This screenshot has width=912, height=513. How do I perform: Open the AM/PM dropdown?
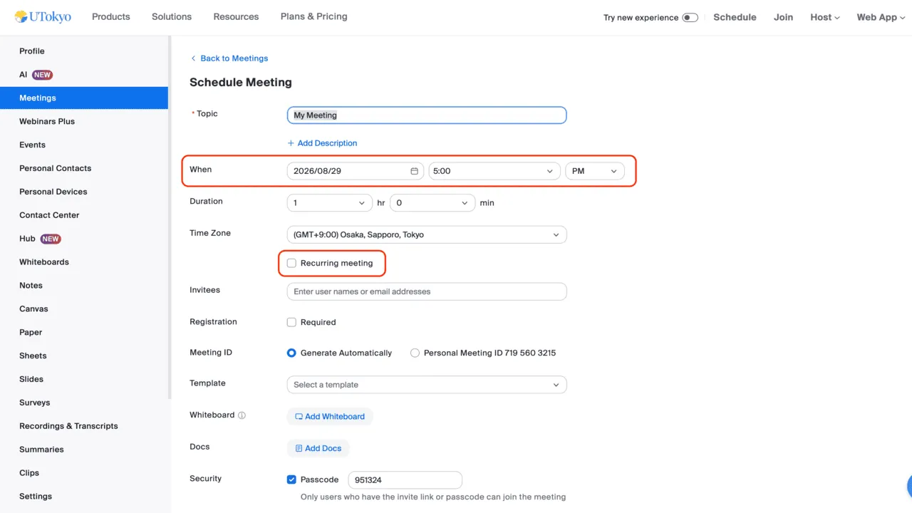pos(594,171)
